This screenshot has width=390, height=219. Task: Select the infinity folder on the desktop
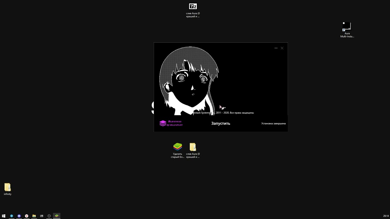pos(8,189)
